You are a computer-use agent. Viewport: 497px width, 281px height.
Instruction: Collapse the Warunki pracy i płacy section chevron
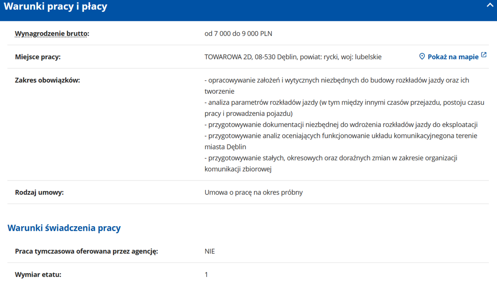490,6
